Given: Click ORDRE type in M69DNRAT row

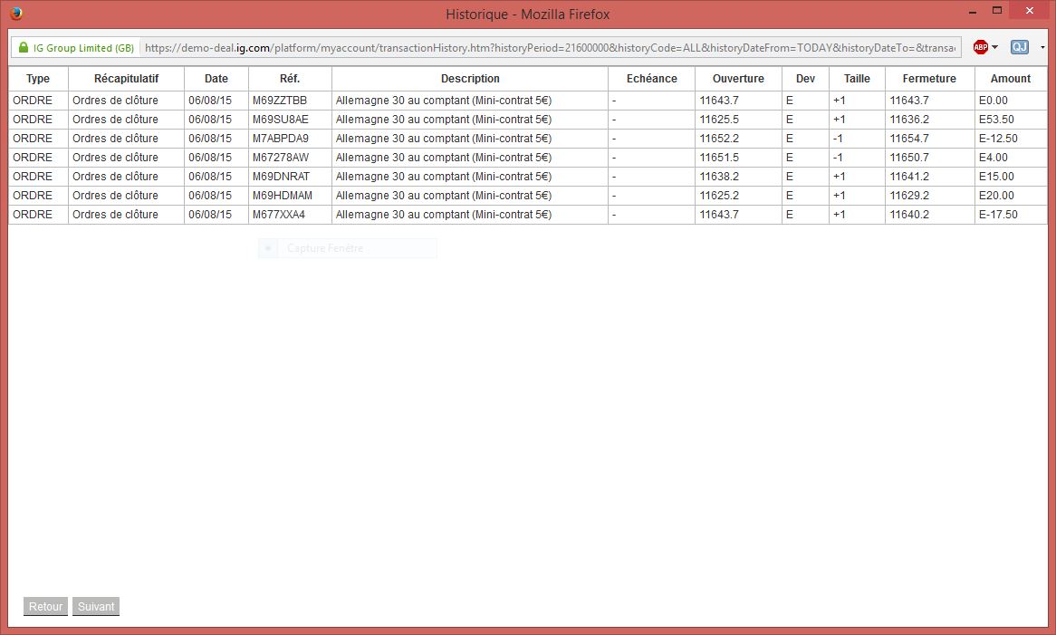Looking at the screenshot, I should [33, 177].
